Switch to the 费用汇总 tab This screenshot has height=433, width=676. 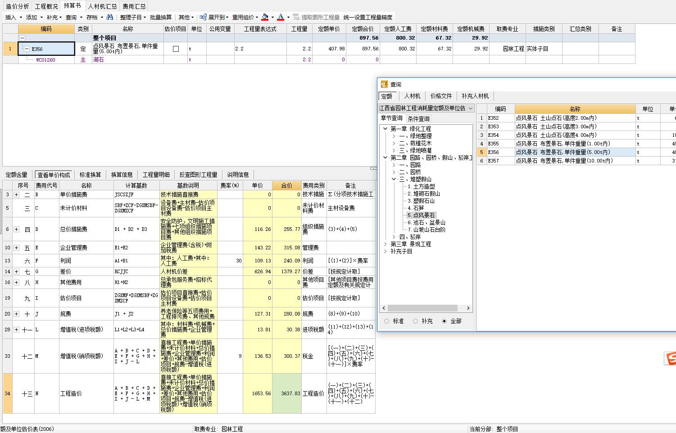[x=134, y=6]
